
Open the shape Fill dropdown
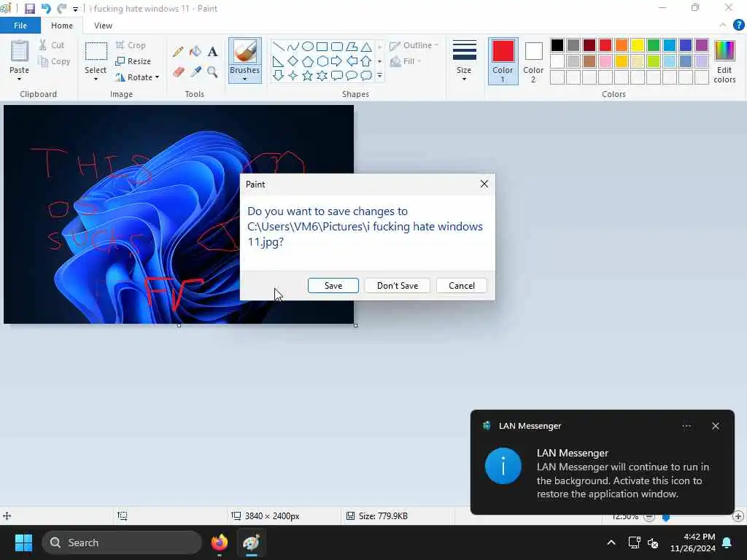[x=406, y=61]
